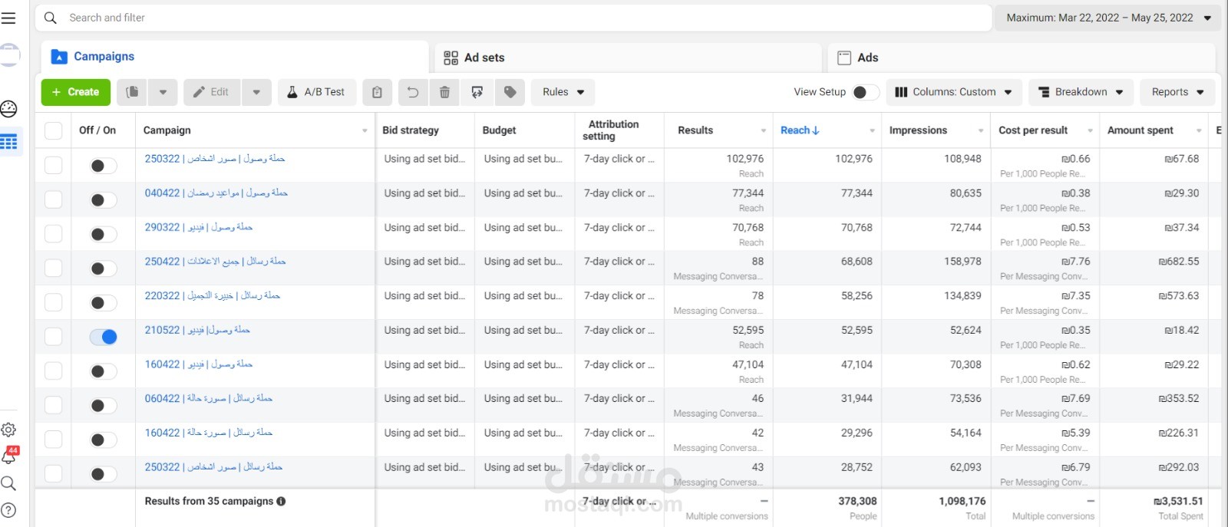The image size is (1228, 527).
Task: Open the Columns: Custom dropdown
Action: click(x=953, y=92)
